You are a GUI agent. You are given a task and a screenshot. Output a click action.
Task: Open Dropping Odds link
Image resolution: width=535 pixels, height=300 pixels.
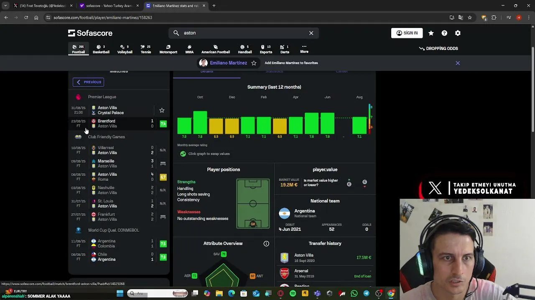point(438,48)
